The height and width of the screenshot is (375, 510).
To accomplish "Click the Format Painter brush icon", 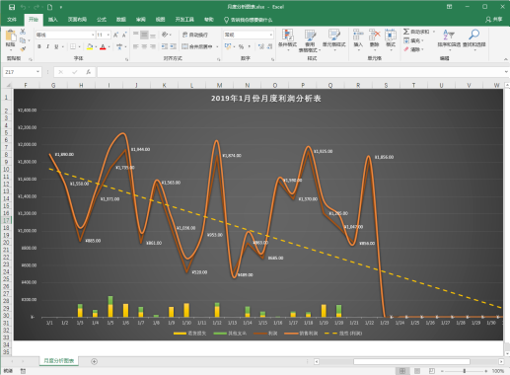I will click(23, 49).
